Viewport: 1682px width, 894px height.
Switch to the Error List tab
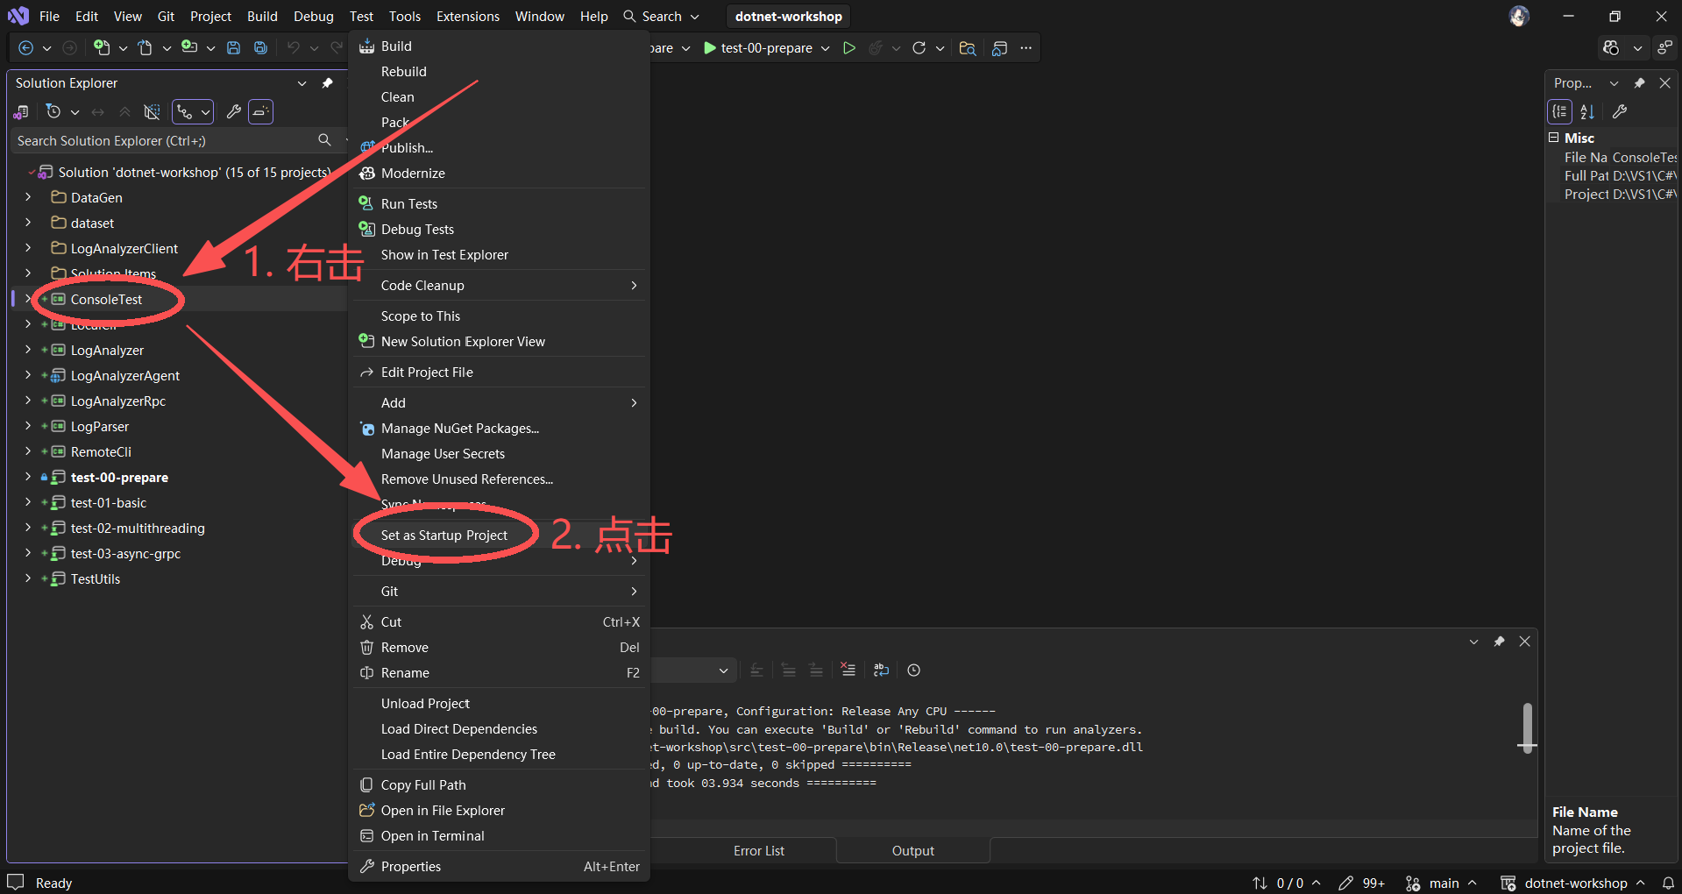759,850
